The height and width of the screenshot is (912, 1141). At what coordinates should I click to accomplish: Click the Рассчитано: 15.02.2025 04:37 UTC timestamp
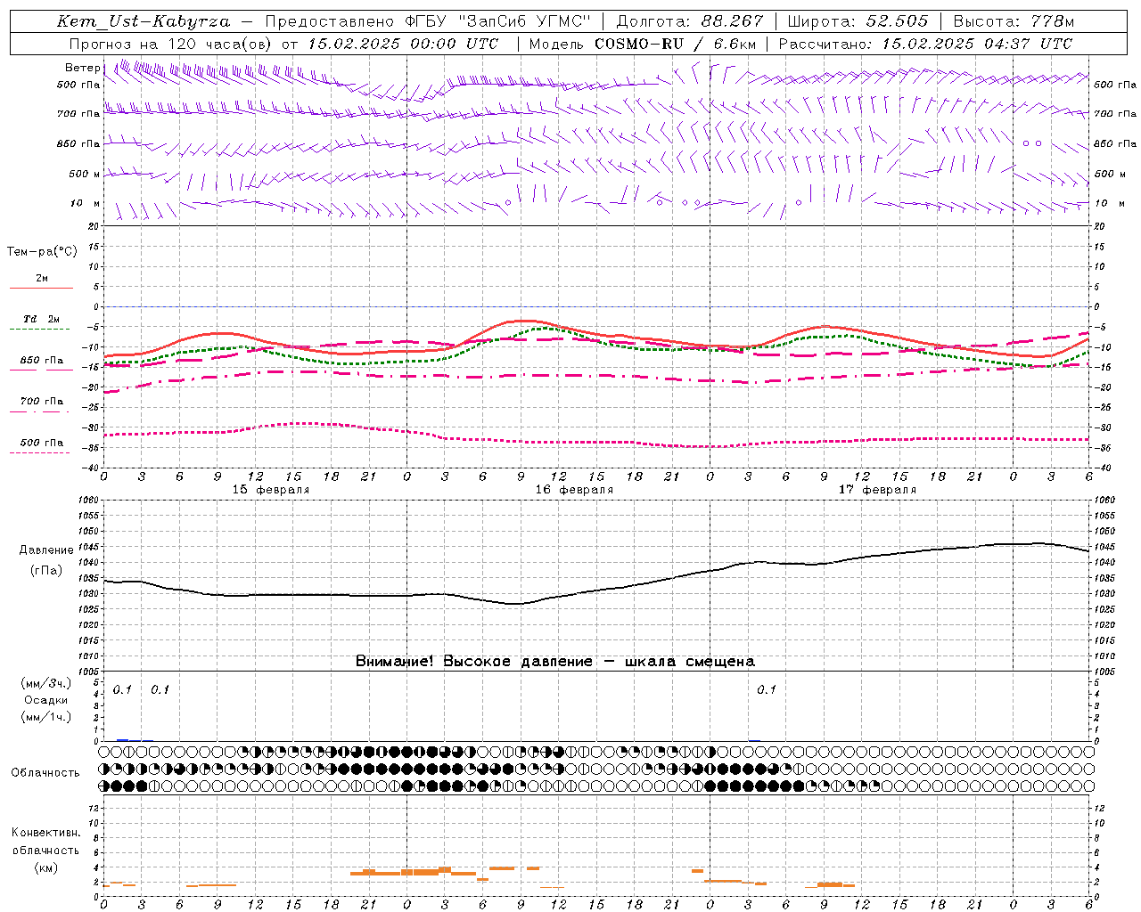[x=925, y=44]
